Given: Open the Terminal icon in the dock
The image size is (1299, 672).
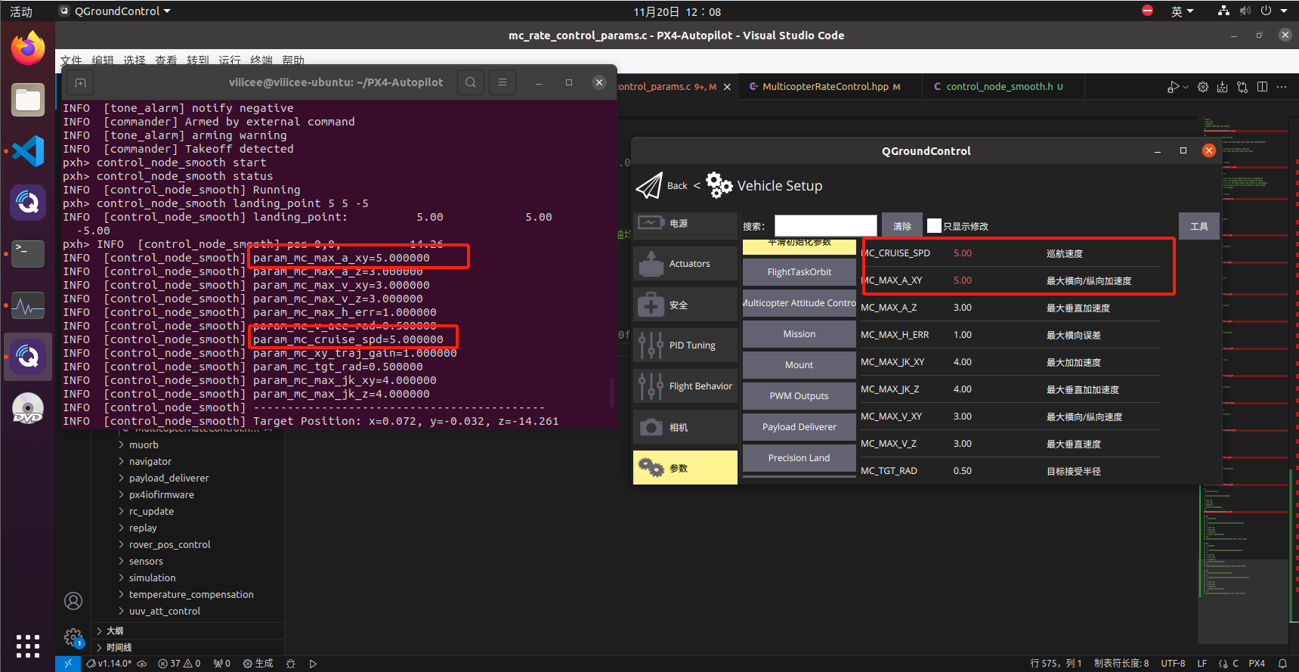Looking at the screenshot, I should (x=28, y=254).
